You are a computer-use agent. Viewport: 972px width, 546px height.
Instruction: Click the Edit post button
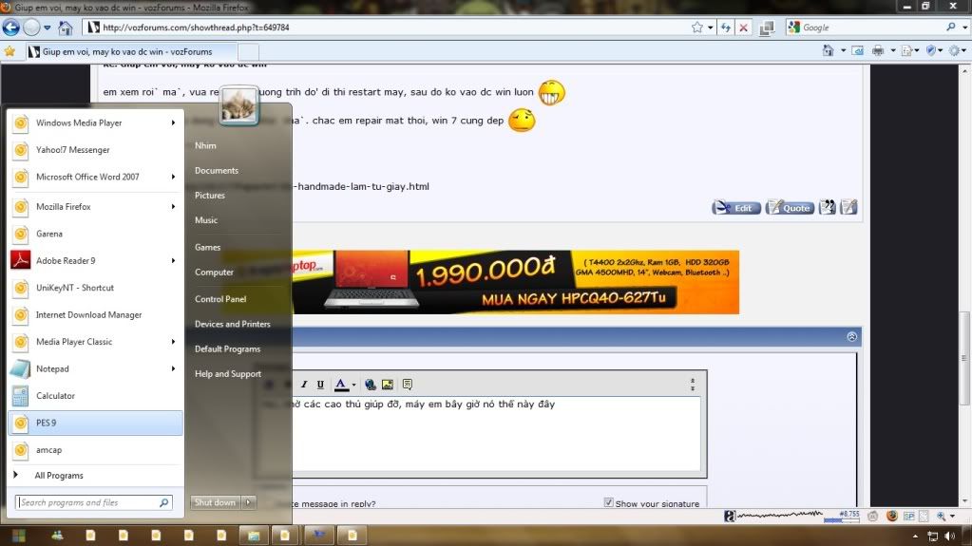pos(735,208)
